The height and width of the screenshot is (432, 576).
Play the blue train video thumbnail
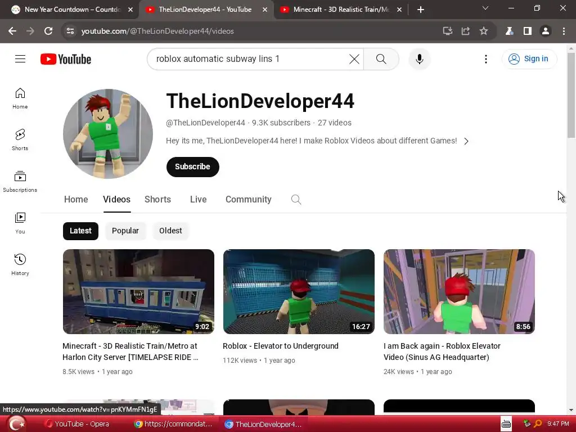[138, 292]
